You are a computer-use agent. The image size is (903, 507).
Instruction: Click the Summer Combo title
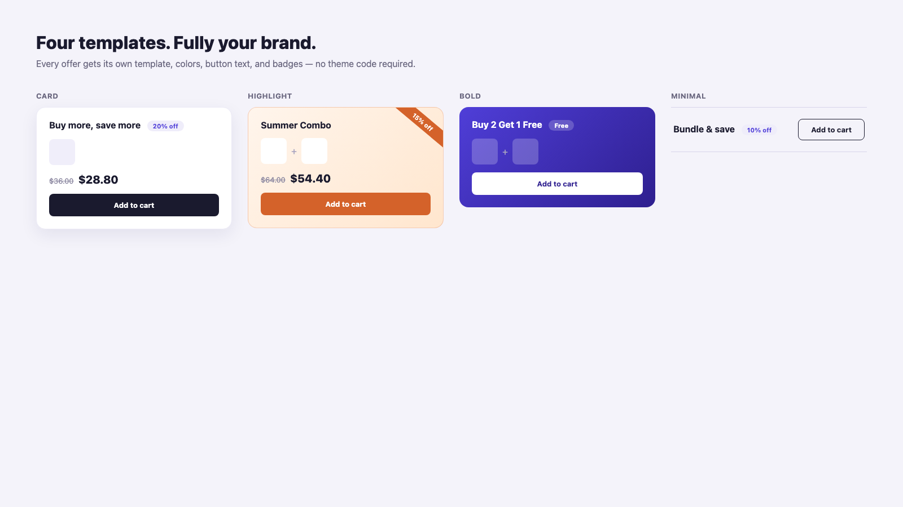(296, 125)
